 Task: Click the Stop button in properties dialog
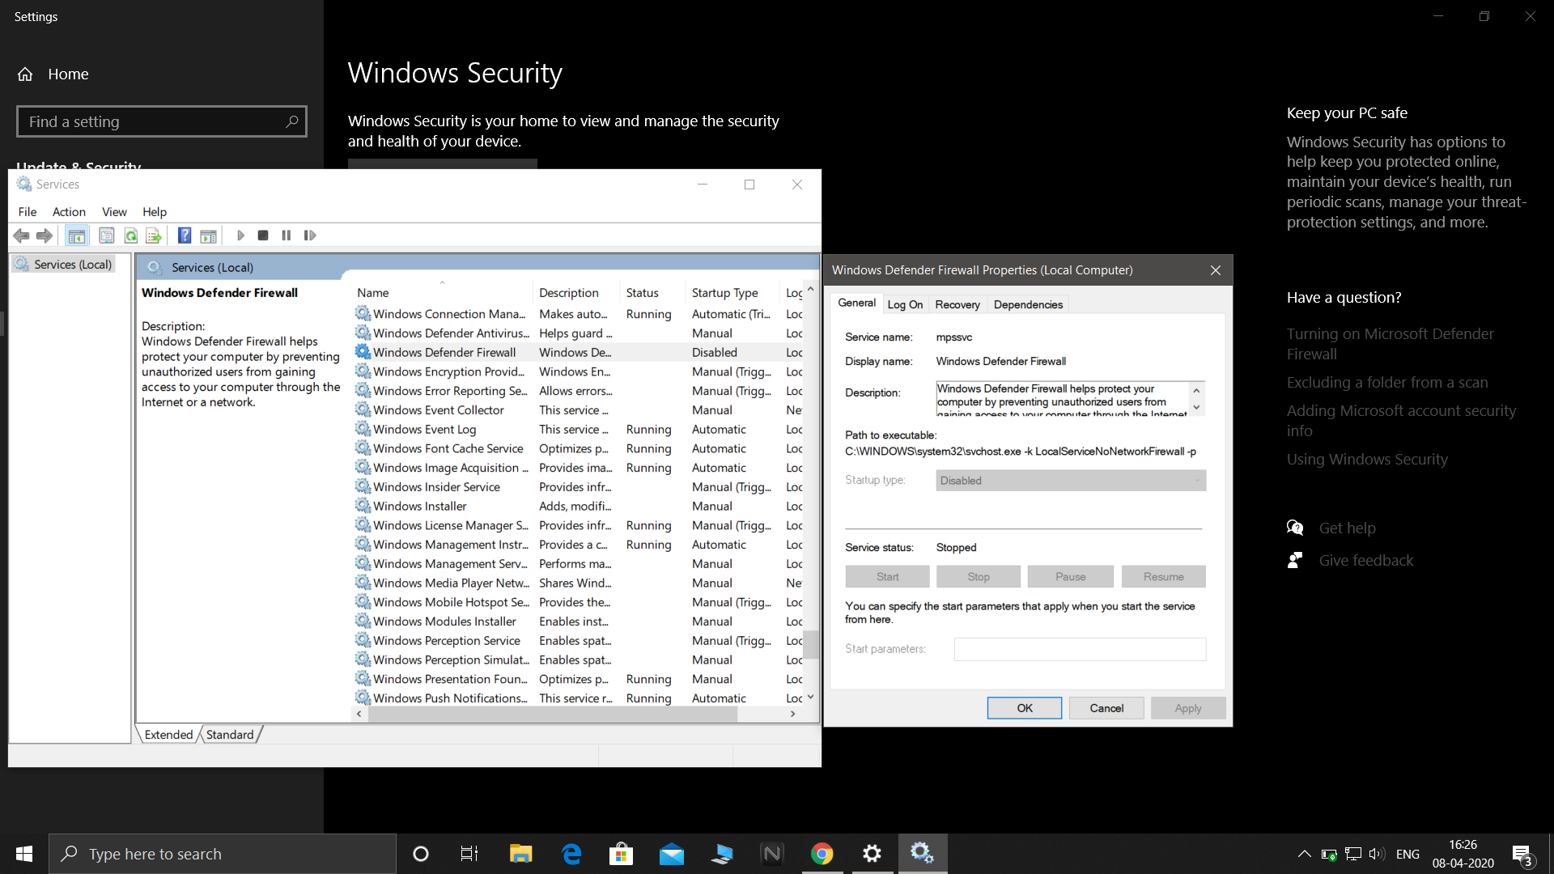click(979, 577)
